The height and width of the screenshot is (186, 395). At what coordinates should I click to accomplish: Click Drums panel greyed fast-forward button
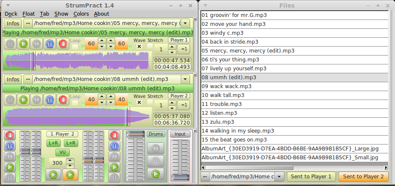point(156,148)
